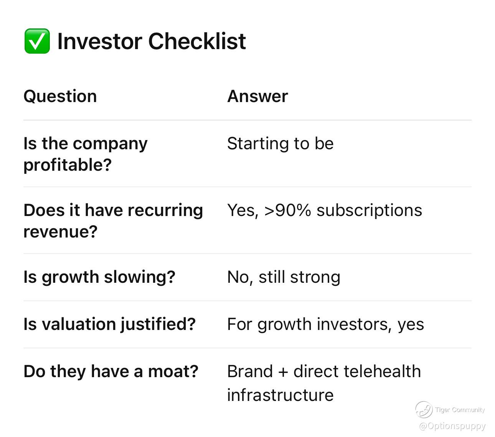
Task: Open the "Tiger Community" watermark text
Action: pyautogui.click(x=460, y=410)
